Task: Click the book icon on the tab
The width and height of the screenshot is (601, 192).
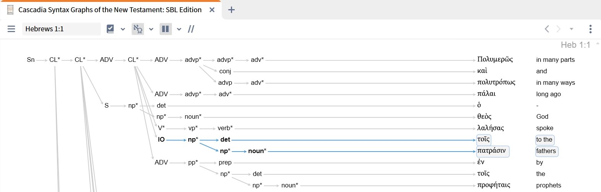Action: point(10,10)
